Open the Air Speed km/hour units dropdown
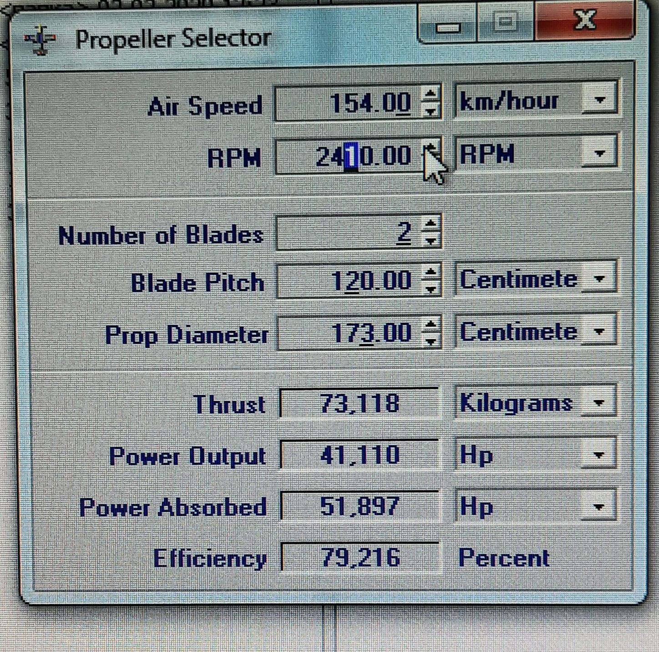Image resolution: width=659 pixels, height=652 pixels. (599, 100)
